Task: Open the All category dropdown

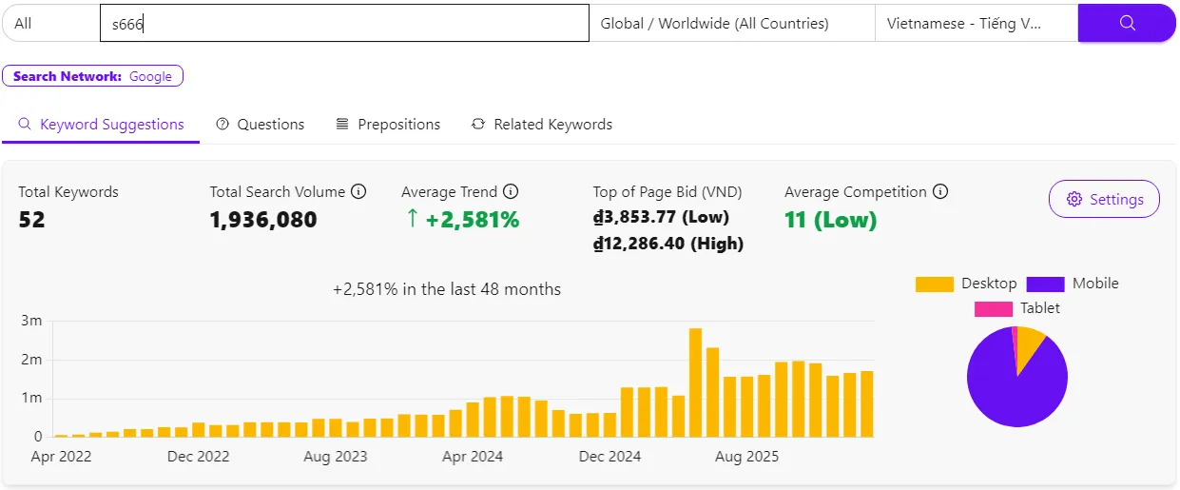Action: (x=50, y=23)
